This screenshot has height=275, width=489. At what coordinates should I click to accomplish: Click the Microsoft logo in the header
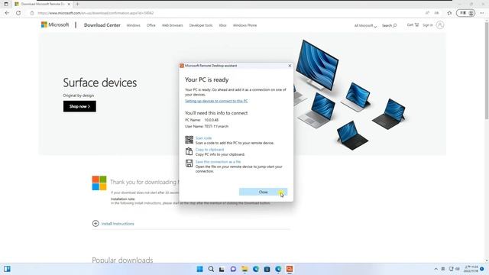55,24
